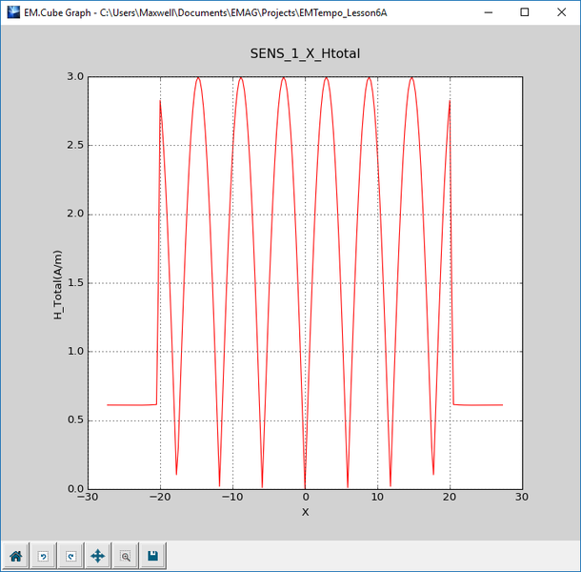Go back to previous plot view
The image size is (581, 572).
pyautogui.click(x=43, y=555)
